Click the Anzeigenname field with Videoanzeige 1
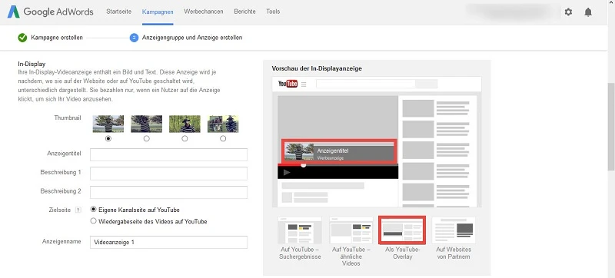 click(x=168, y=242)
